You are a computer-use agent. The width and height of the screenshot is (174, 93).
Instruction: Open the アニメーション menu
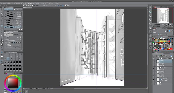point(16,3)
